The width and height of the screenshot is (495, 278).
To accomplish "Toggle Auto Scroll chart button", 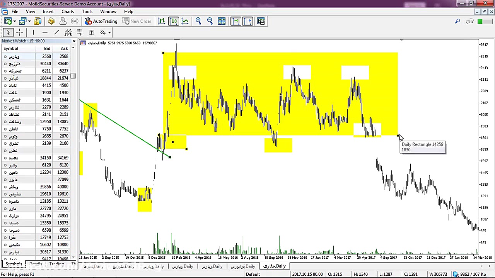I will coord(236,21).
